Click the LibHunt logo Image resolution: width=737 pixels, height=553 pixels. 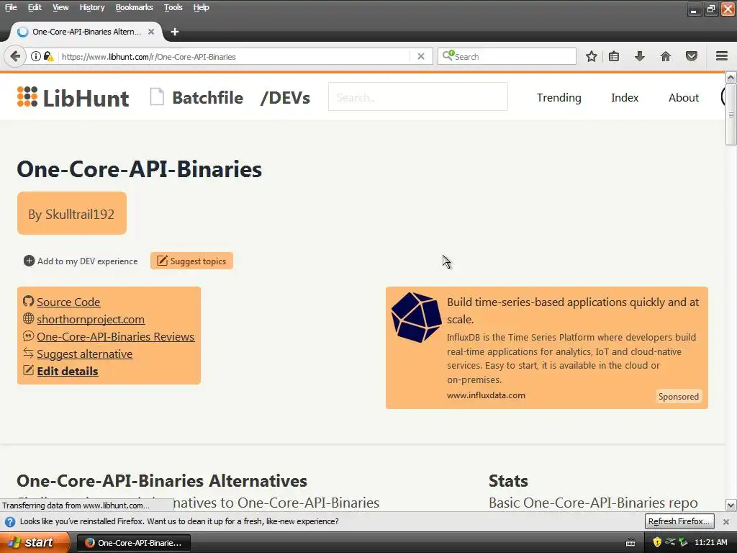[x=73, y=97]
